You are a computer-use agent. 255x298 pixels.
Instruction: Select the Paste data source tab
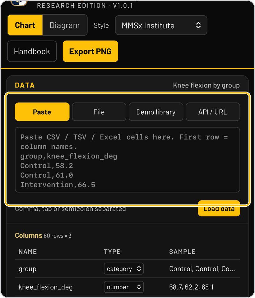point(42,112)
